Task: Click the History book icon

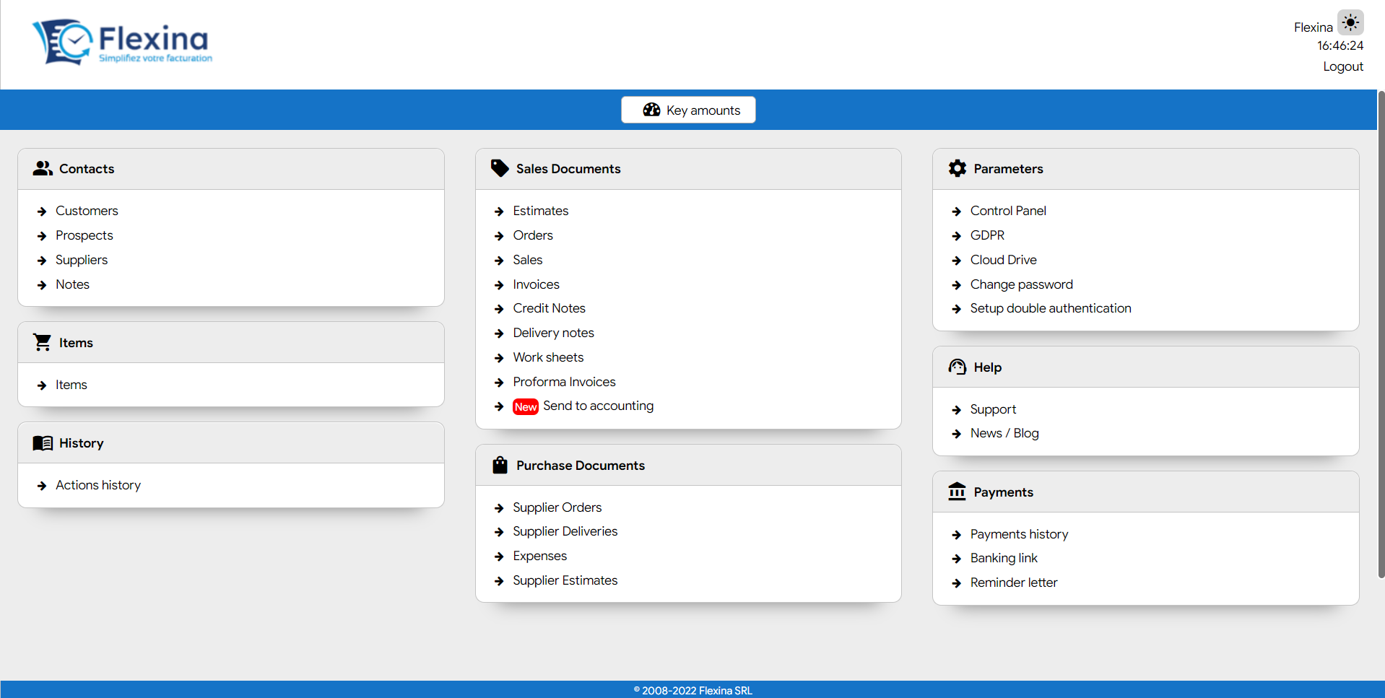Action: (x=43, y=442)
